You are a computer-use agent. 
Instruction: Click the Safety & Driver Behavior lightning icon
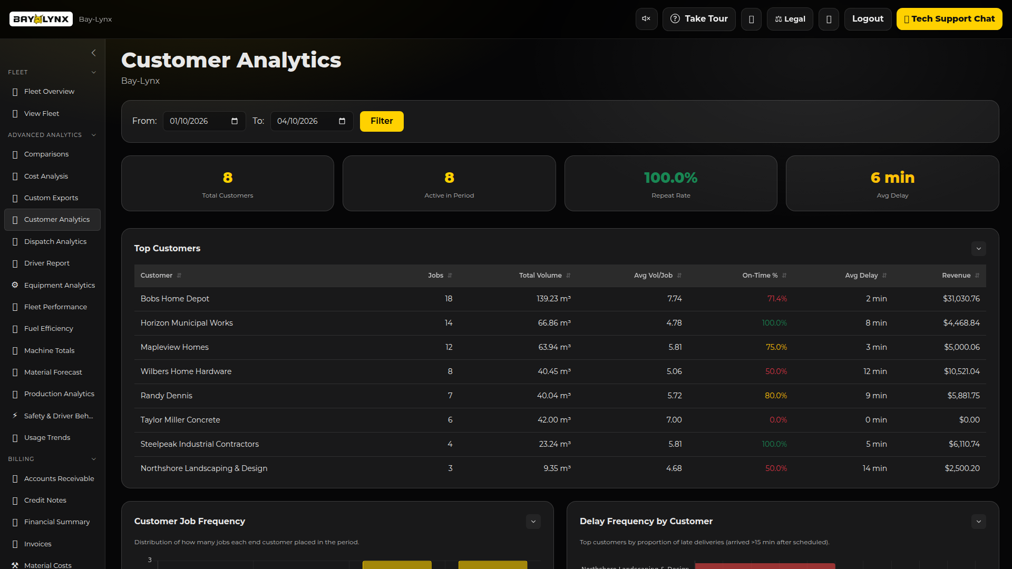coord(15,416)
